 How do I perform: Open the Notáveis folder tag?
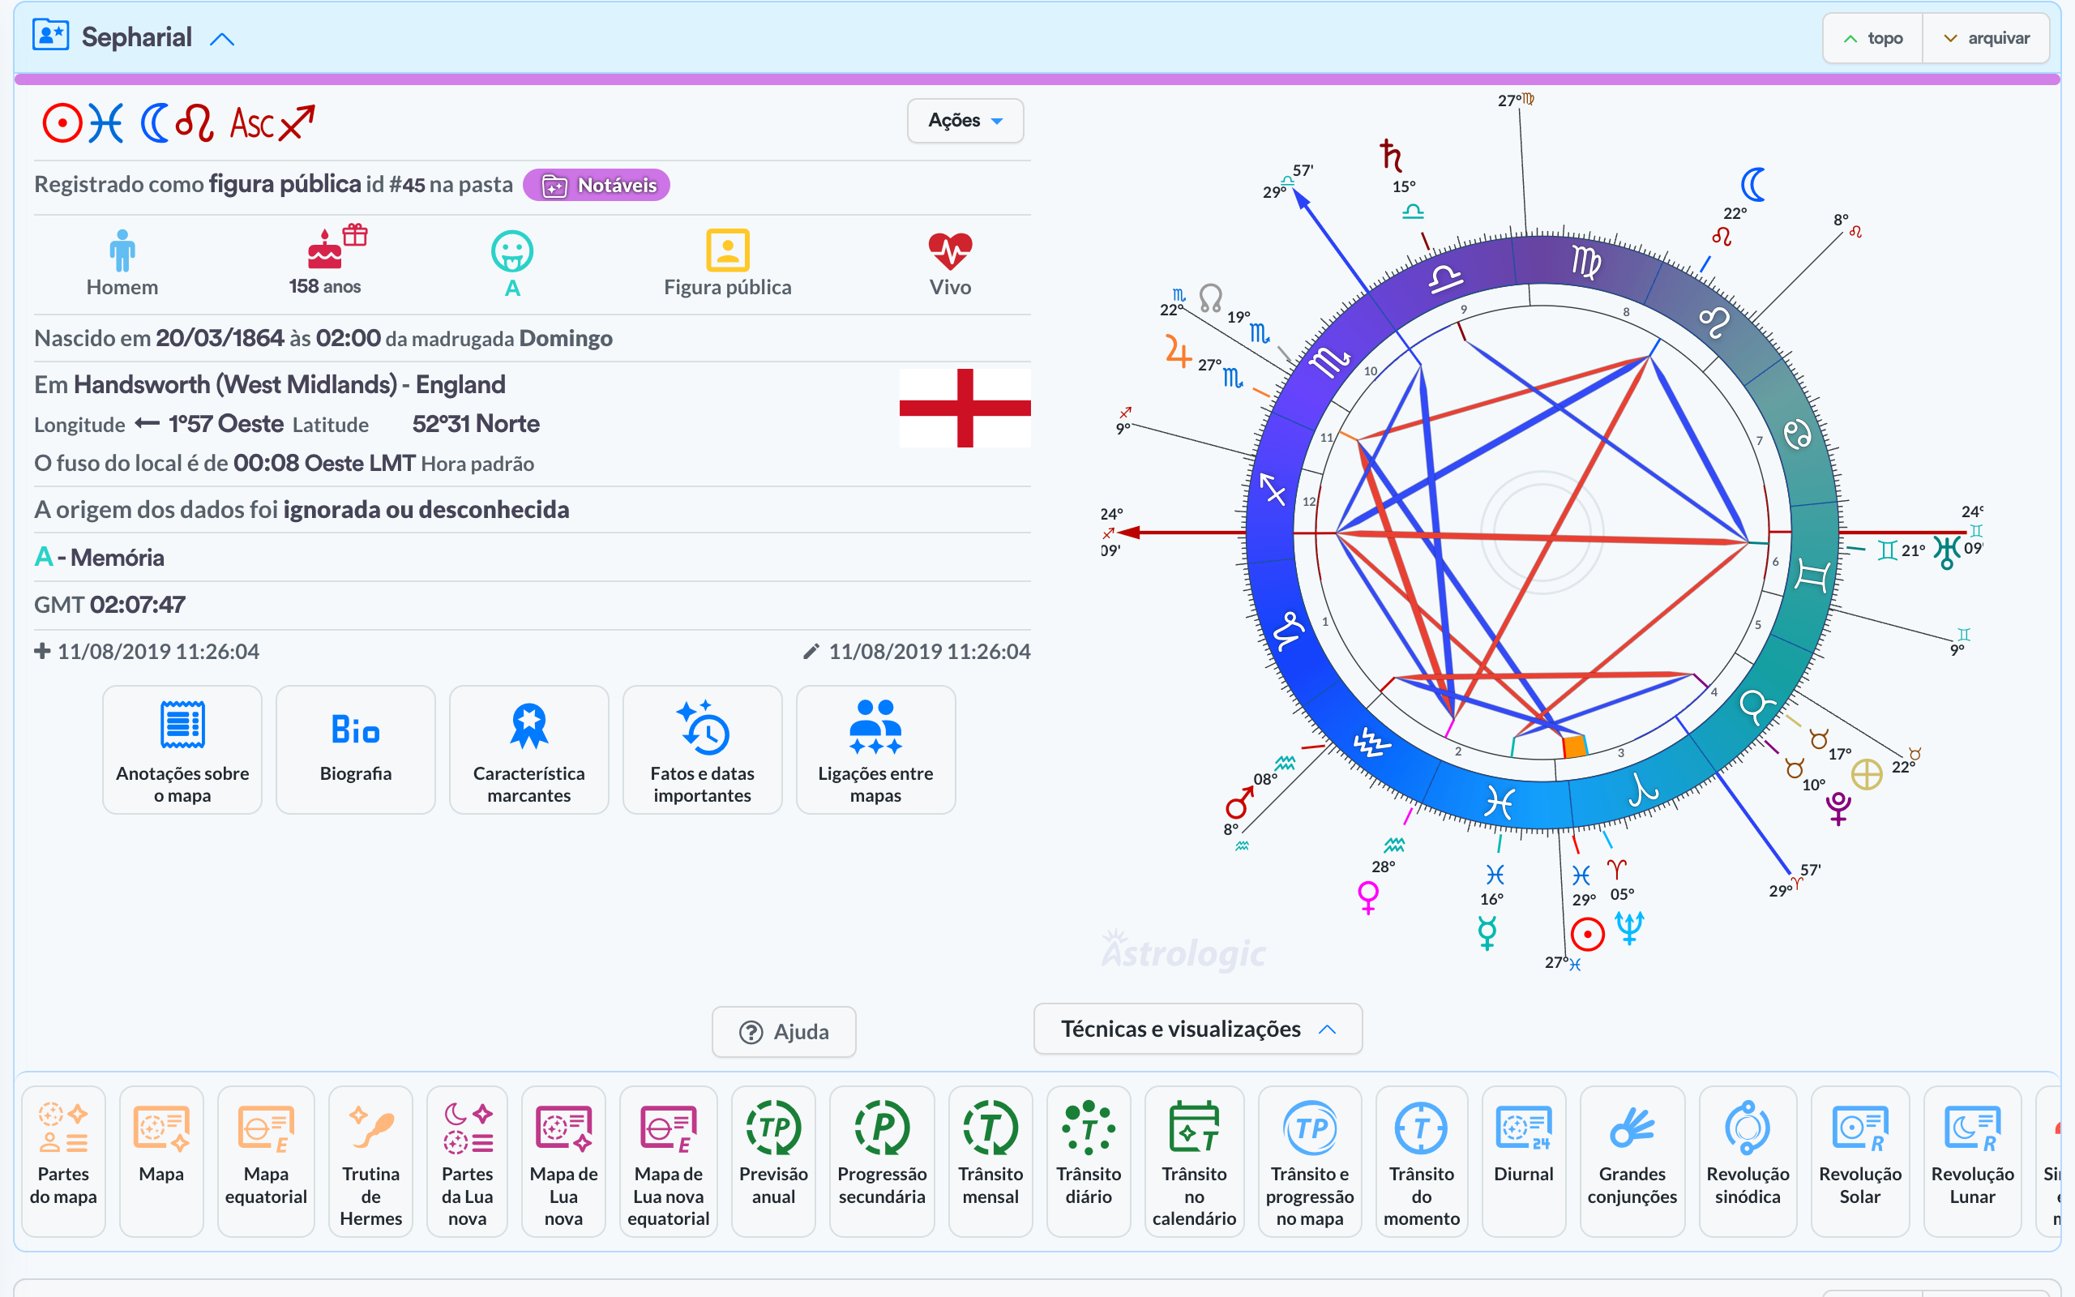pos(597,186)
